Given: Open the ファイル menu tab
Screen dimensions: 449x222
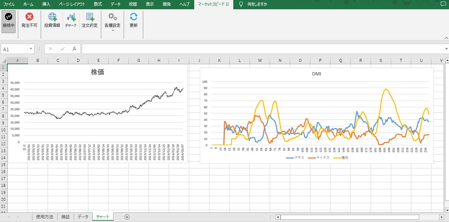Looking at the screenshot, I should [x=9, y=4].
